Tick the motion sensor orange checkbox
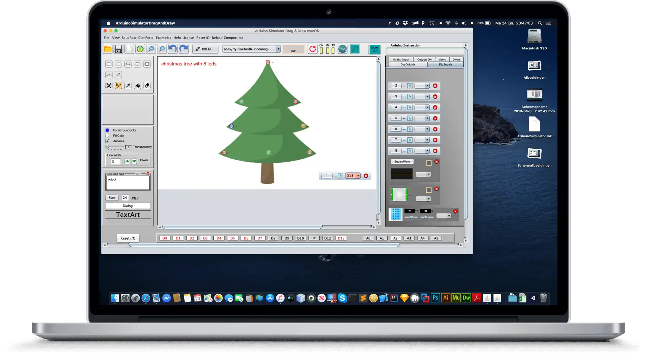The width and height of the screenshot is (647, 355). click(429, 190)
